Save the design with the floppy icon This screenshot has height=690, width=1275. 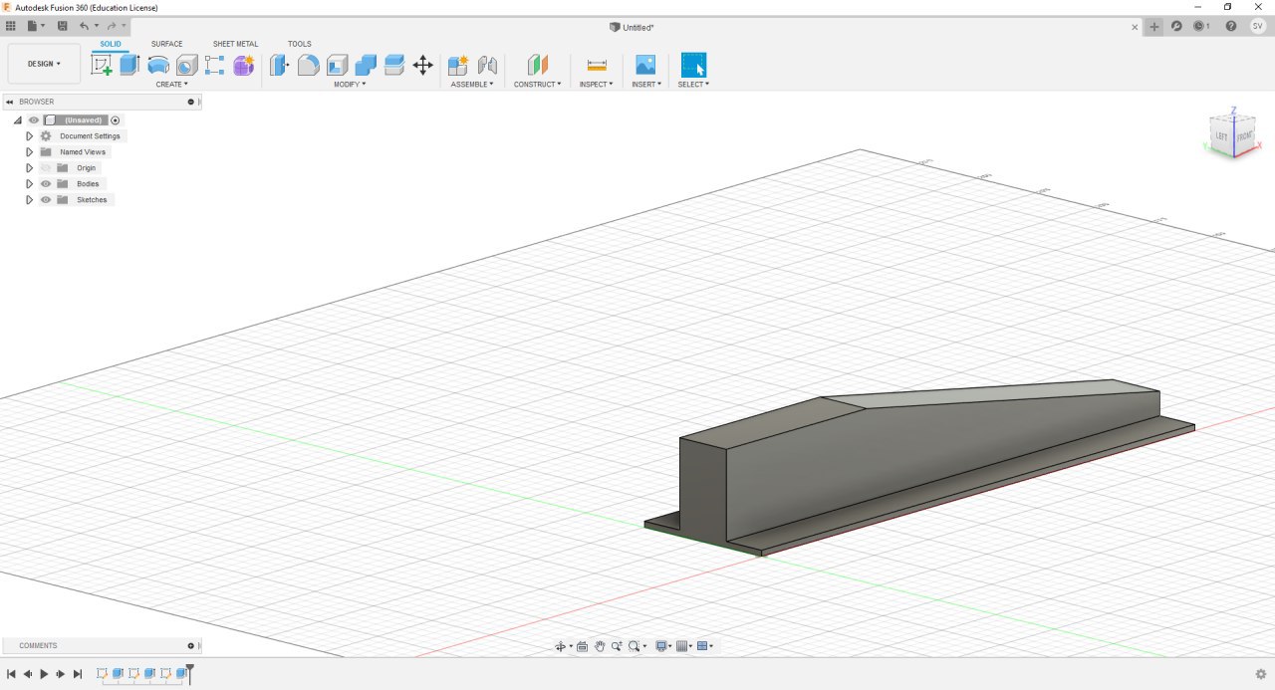point(63,26)
